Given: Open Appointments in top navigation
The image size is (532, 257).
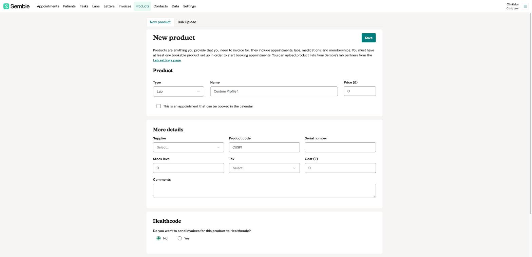Looking at the screenshot, I should tap(48, 6).
